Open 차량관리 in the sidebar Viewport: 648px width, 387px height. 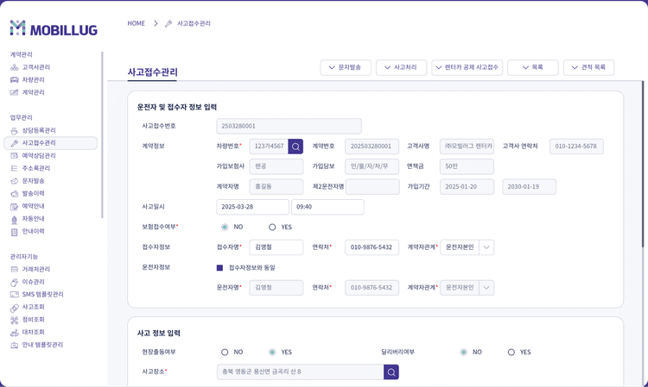click(x=33, y=80)
